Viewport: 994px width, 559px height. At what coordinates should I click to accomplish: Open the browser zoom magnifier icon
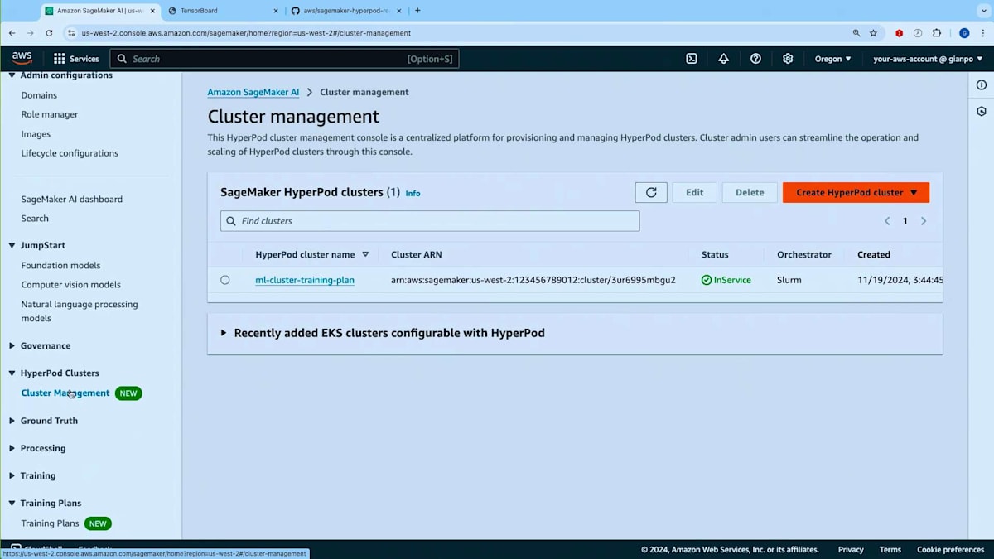pyautogui.click(x=856, y=33)
